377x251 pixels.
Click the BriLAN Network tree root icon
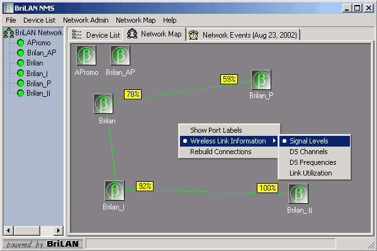(9, 33)
